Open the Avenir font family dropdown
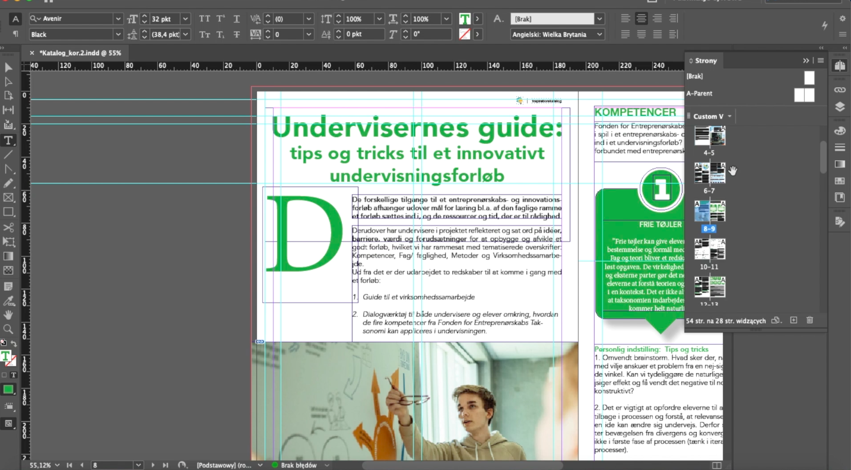This screenshot has width=851, height=470. 118,19
